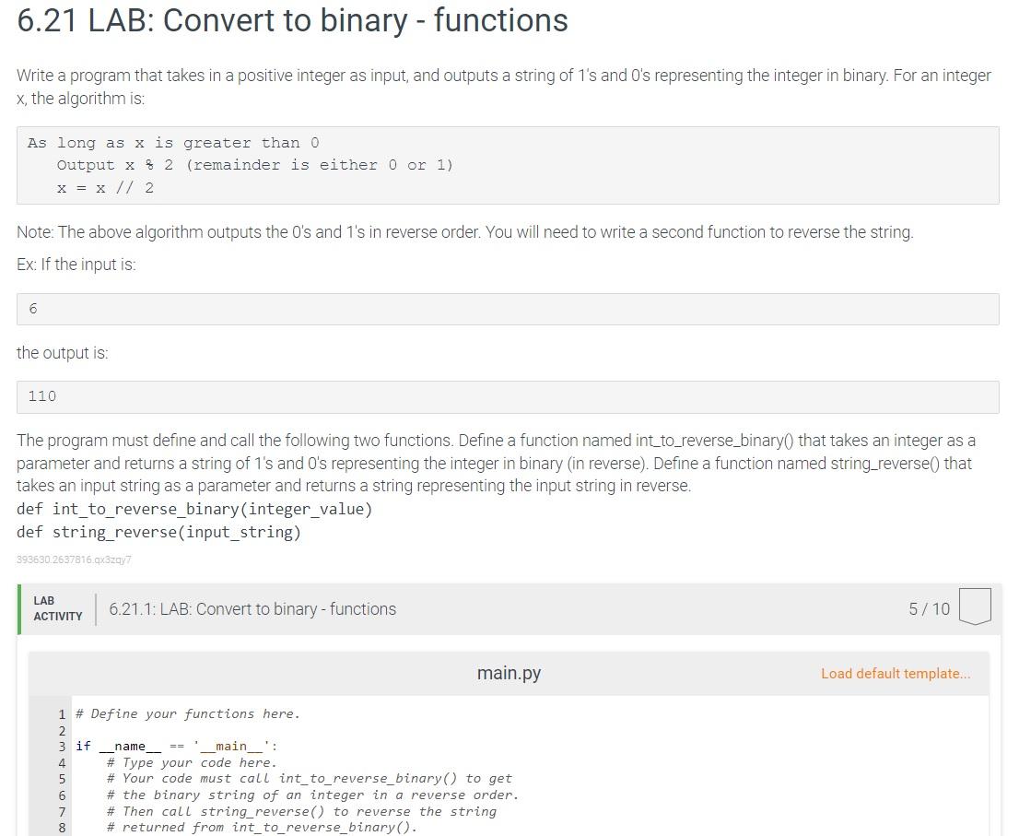
Task: Click line number 3 in the editor gutter
Action: (61, 746)
